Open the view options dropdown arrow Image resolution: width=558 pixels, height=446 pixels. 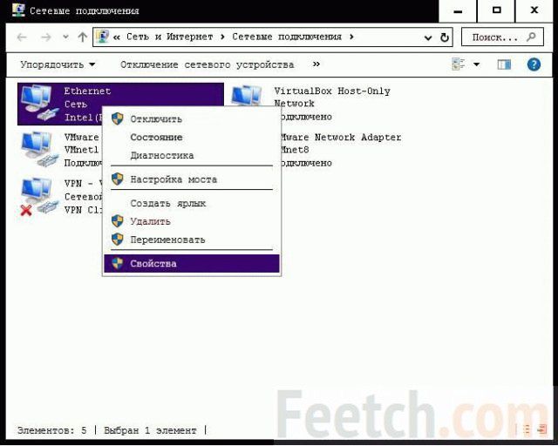tap(476, 64)
